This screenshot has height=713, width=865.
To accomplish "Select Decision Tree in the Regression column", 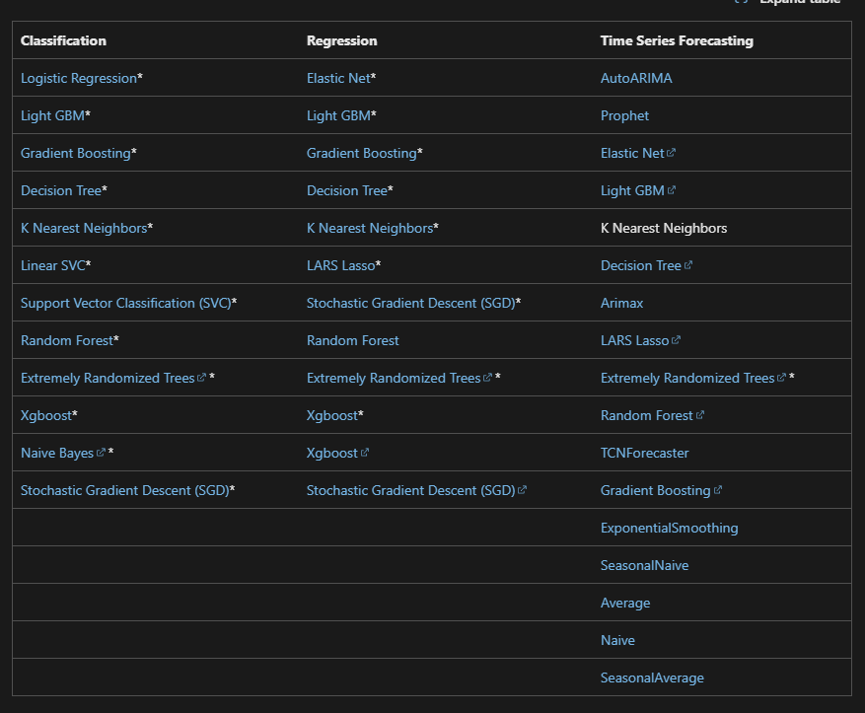I will pos(347,190).
